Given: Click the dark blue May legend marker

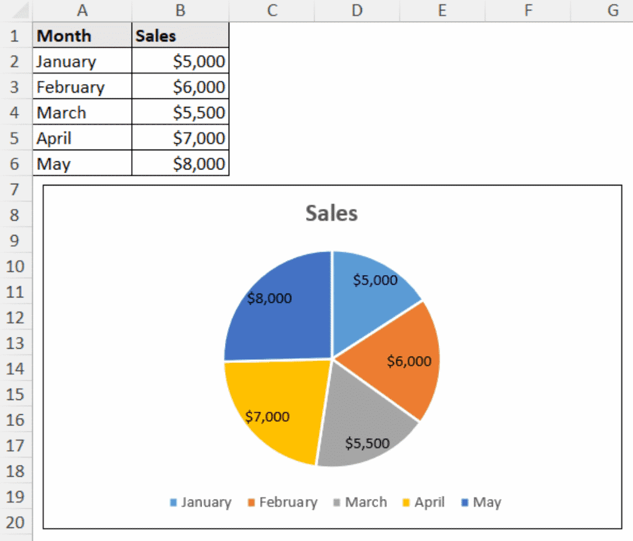Looking at the screenshot, I should [x=465, y=502].
